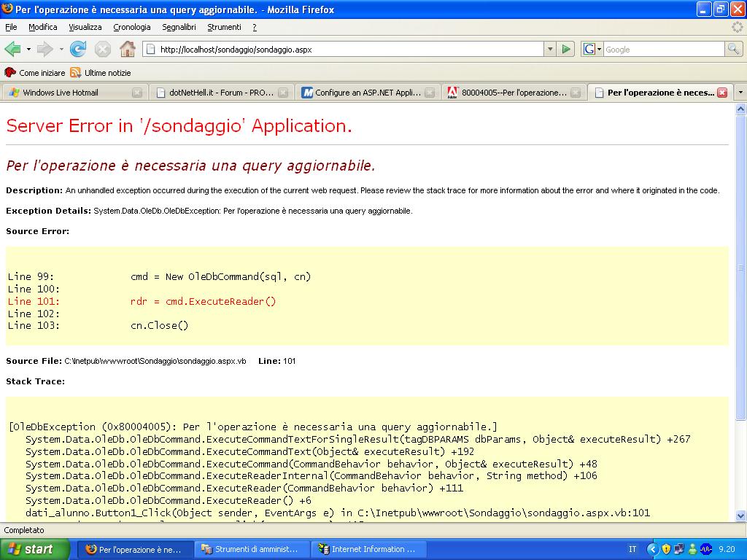
Task: Select the Firefox Per l'operazione taskbar button
Action: (135, 550)
